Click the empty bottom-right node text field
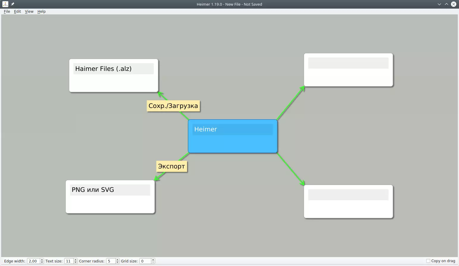The height and width of the screenshot is (266, 459). coord(348,195)
